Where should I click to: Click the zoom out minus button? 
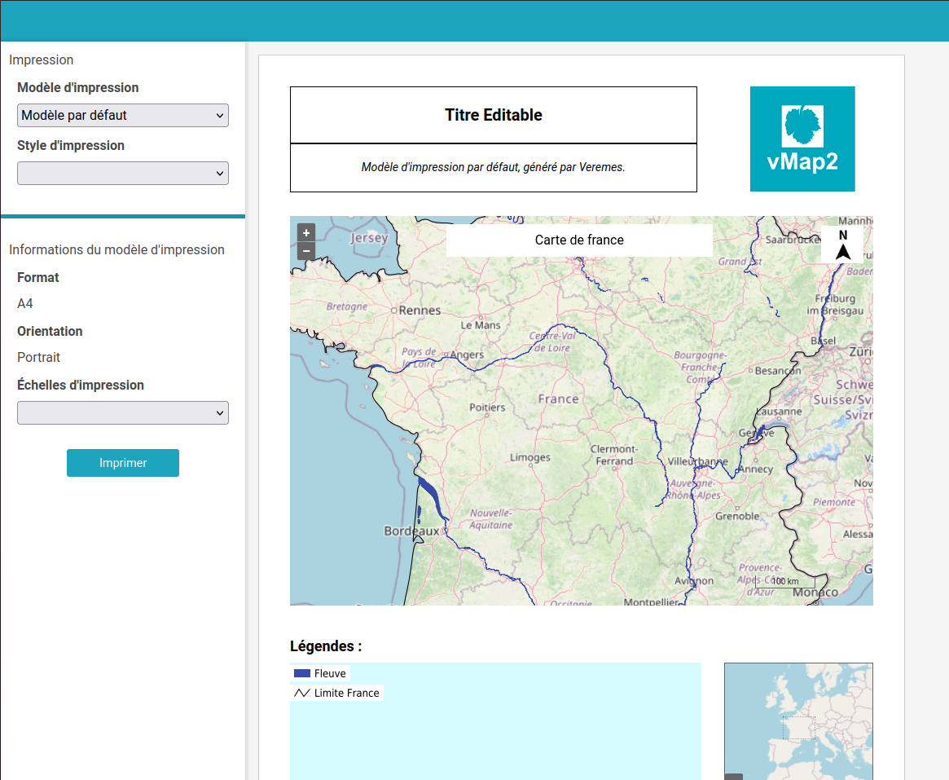click(x=306, y=251)
